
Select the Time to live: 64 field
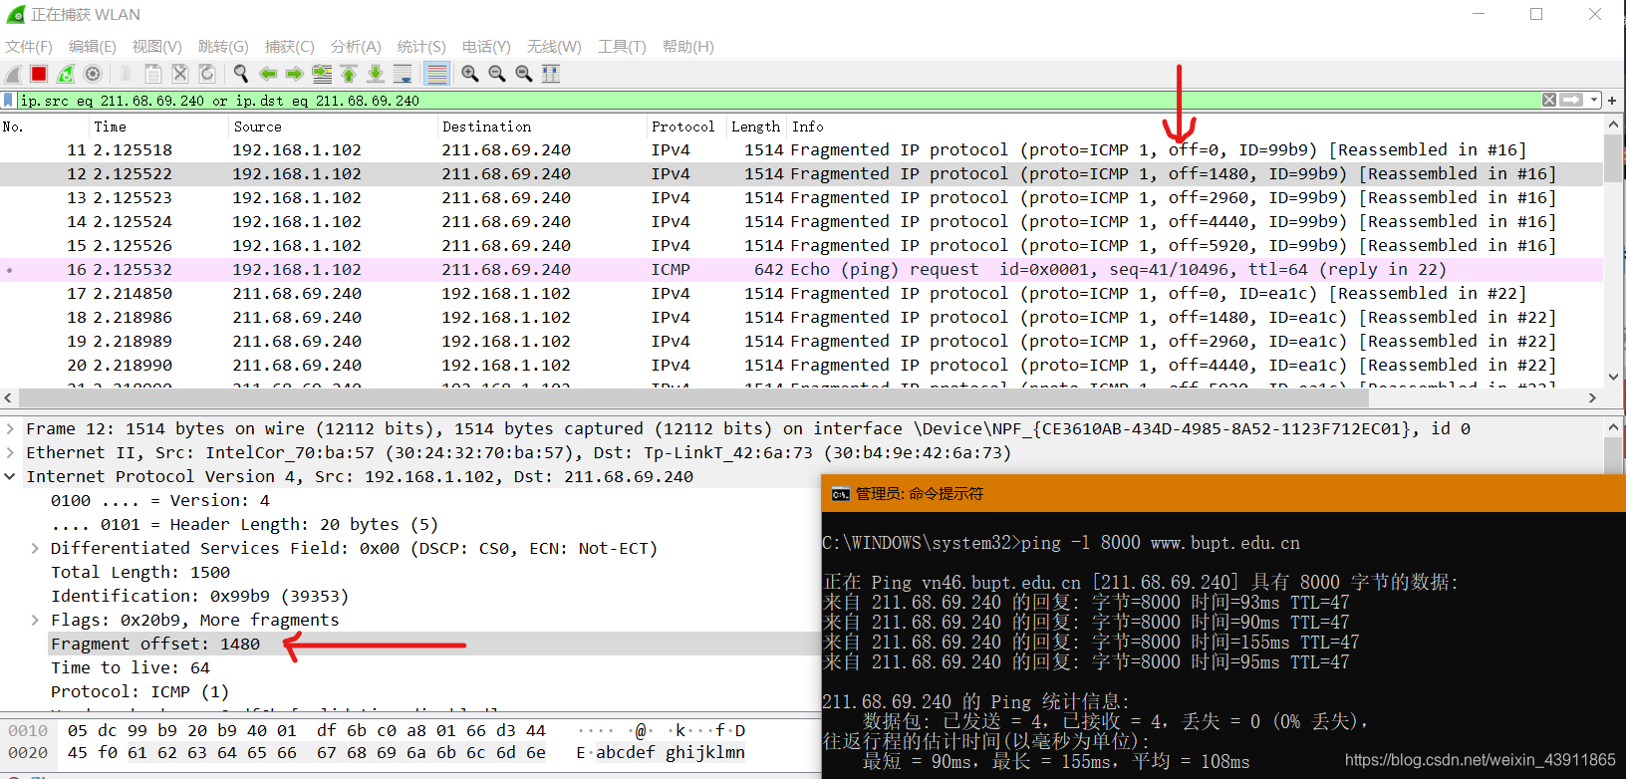[131, 668]
